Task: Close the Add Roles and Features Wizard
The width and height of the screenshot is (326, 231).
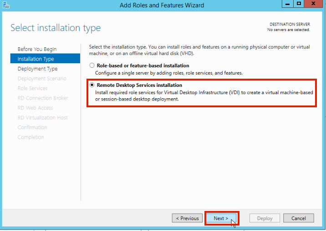Action: (x=314, y=4)
